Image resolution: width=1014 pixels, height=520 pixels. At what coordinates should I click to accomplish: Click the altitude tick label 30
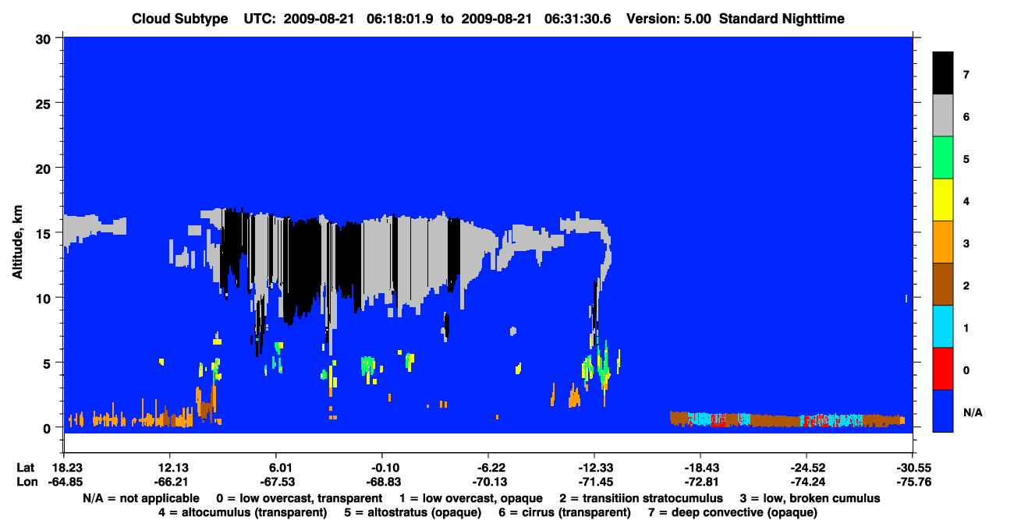click(x=45, y=38)
